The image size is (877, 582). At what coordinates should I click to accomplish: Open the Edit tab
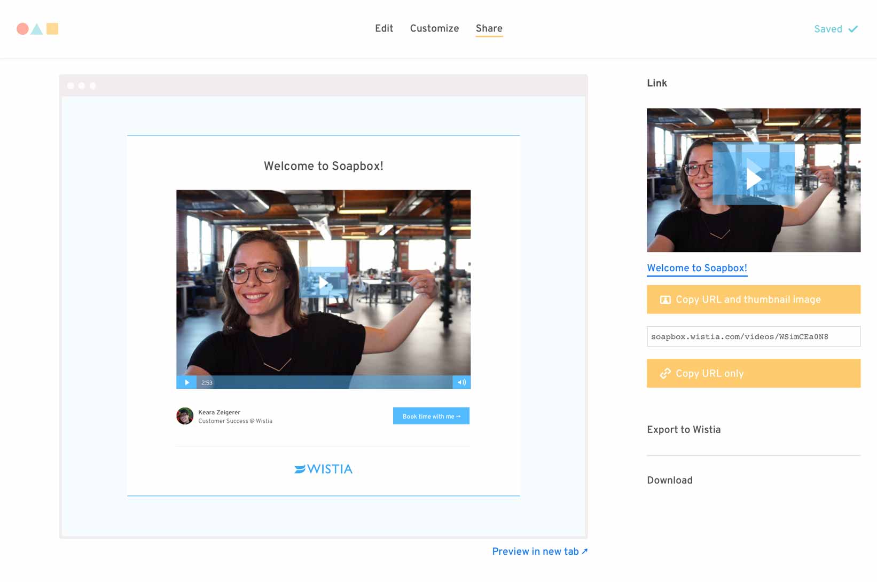click(384, 29)
